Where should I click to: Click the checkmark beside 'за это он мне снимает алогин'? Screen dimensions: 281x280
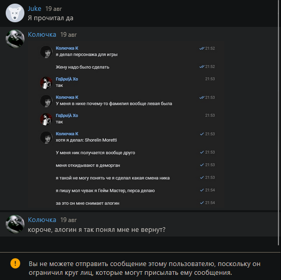[202, 203]
